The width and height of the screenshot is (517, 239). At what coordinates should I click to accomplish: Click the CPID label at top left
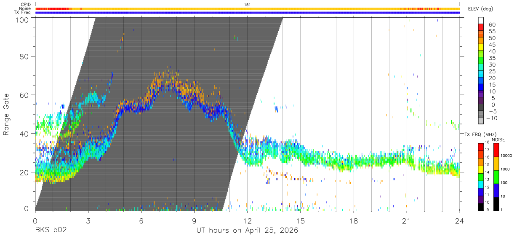tap(25, 5)
